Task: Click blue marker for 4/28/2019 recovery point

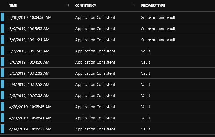Action: pyautogui.click(x=2, y=106)
